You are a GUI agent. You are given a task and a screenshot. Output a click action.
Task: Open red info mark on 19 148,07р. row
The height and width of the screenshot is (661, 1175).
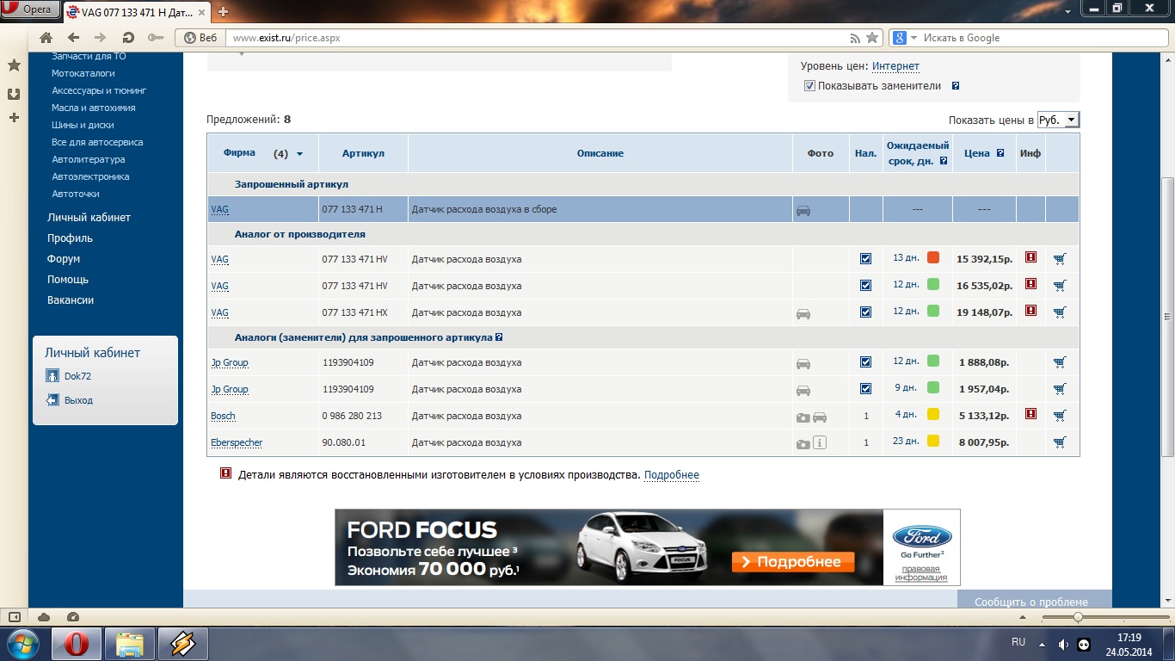click(1030, 311)
